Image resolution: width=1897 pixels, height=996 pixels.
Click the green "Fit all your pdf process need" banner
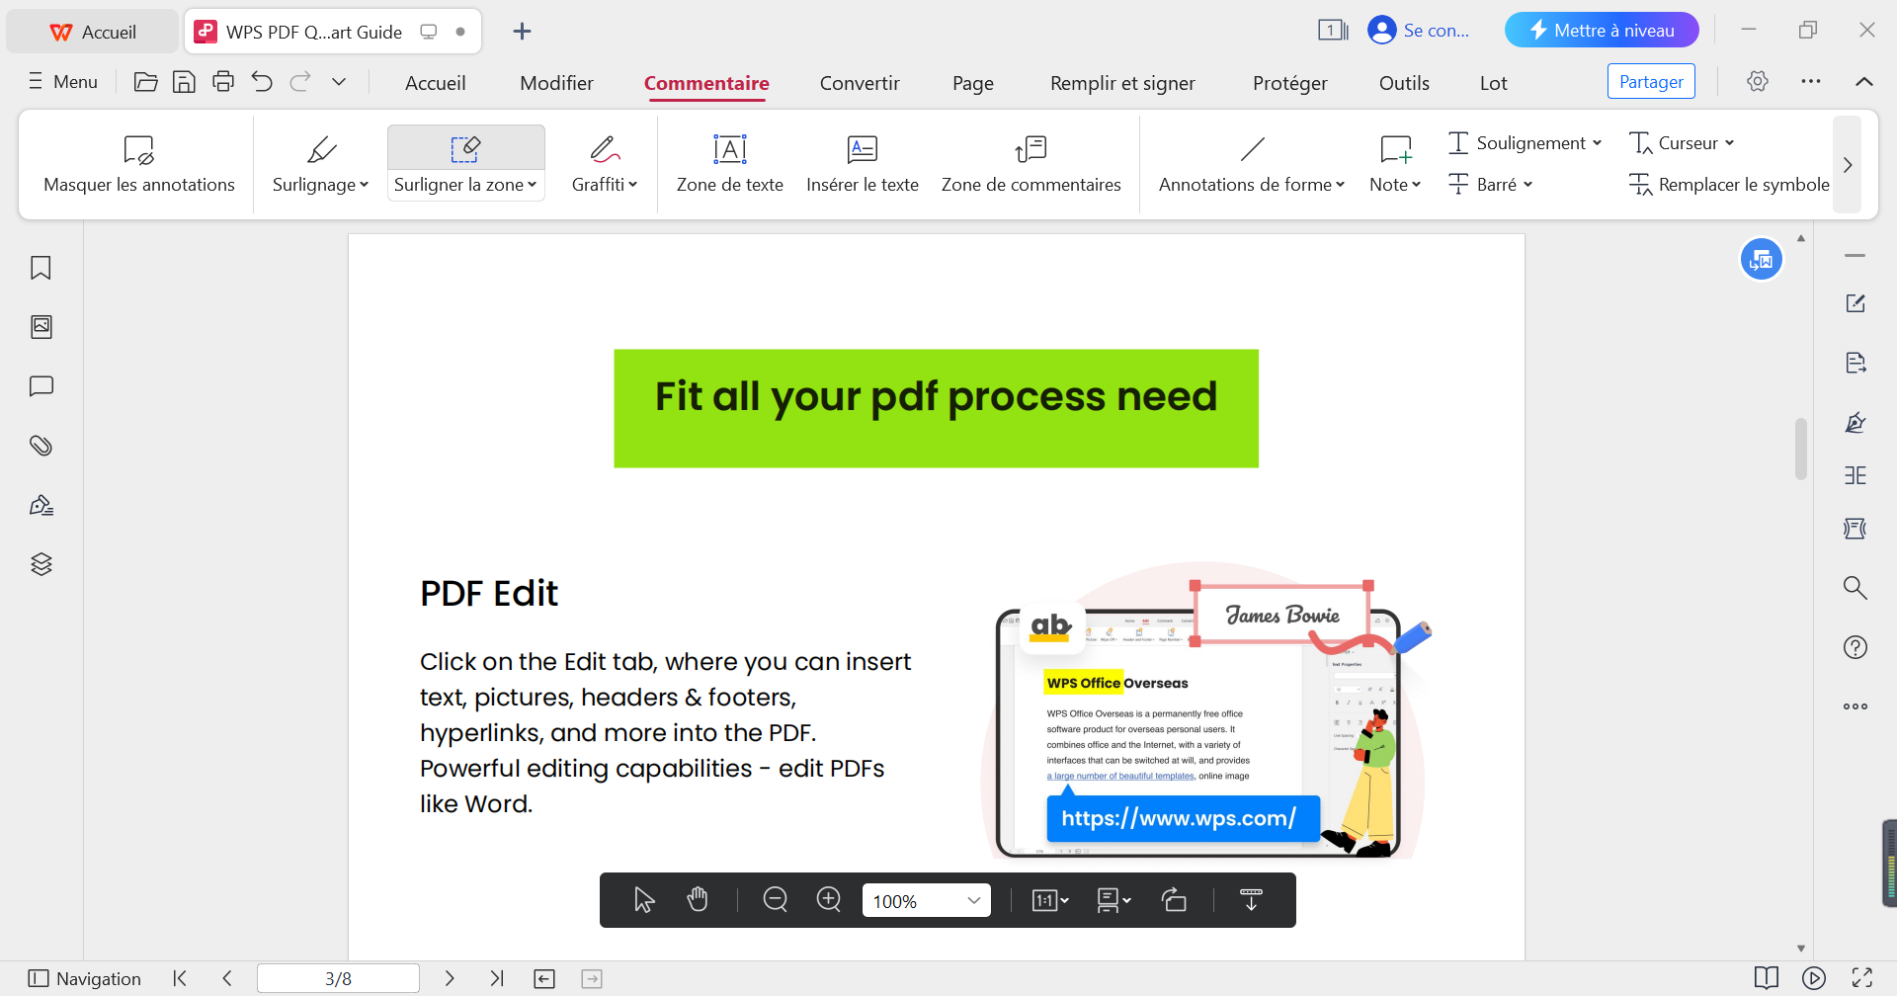[x=936, y=408]
